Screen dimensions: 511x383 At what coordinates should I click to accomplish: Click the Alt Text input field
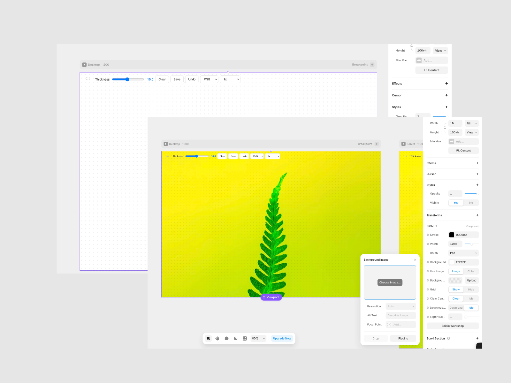401,315
